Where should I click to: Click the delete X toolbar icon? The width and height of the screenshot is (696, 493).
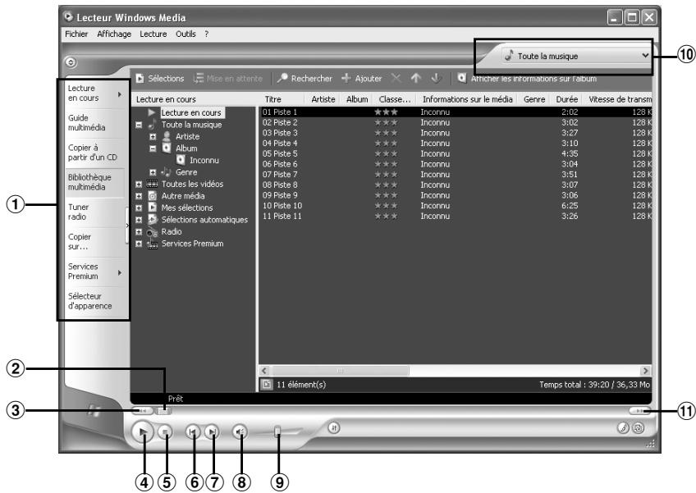pyautogui.click(x=396, y=79)
